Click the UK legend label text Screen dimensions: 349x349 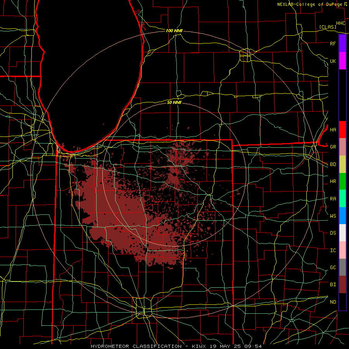click(333, 61)
